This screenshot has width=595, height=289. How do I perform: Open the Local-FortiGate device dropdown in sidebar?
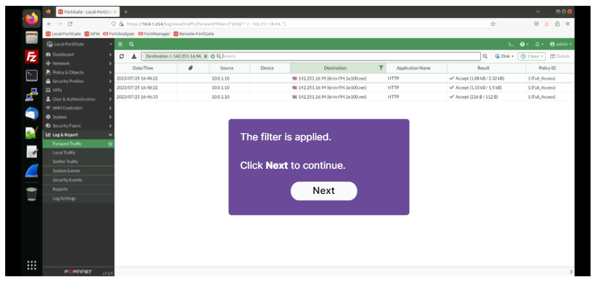coord(78,45)
